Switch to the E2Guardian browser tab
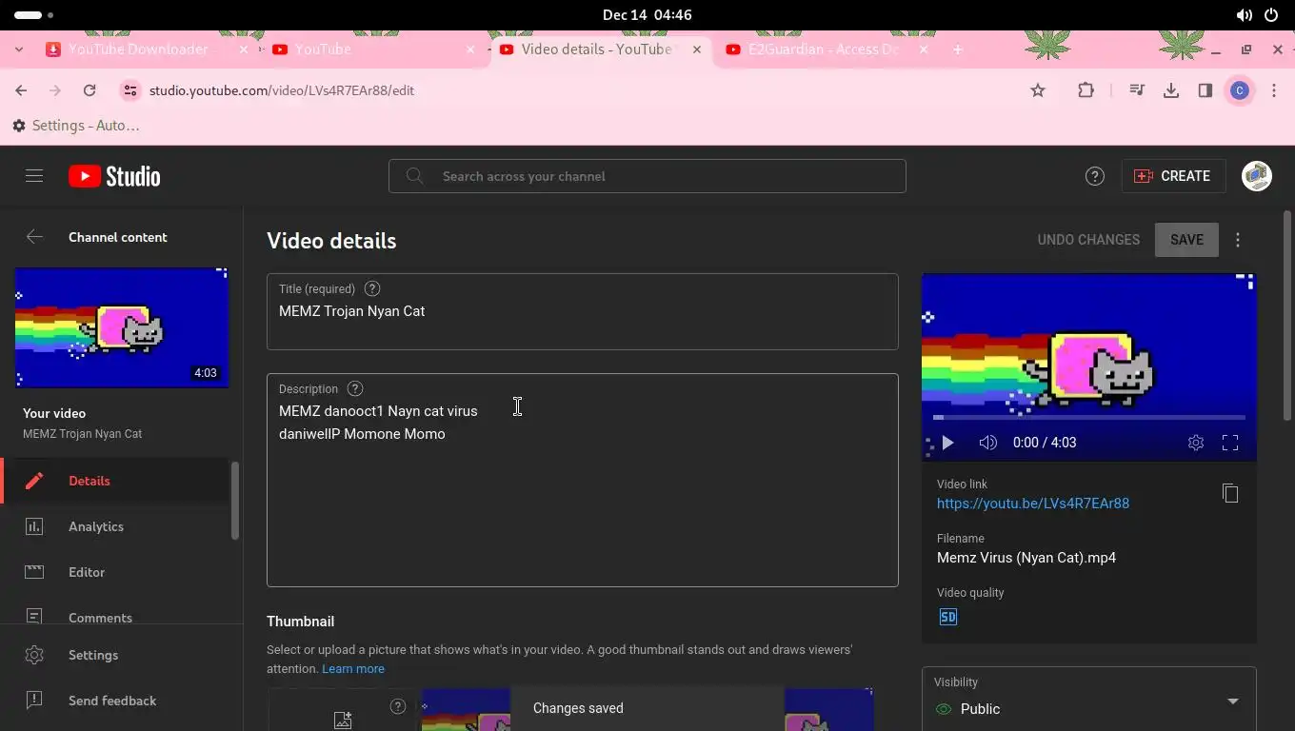This screenshot has height=731, width=1295. (824, 49)
